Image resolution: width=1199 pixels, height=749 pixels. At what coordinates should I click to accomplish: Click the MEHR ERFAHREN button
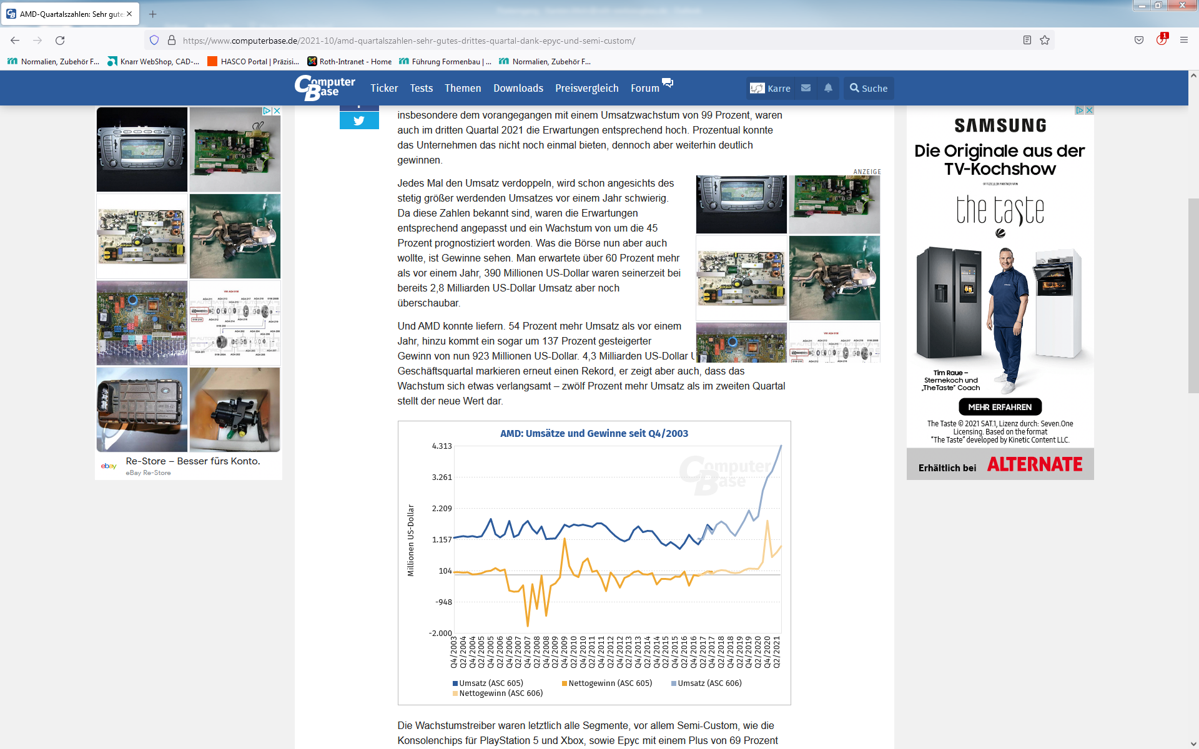(999, 407)
